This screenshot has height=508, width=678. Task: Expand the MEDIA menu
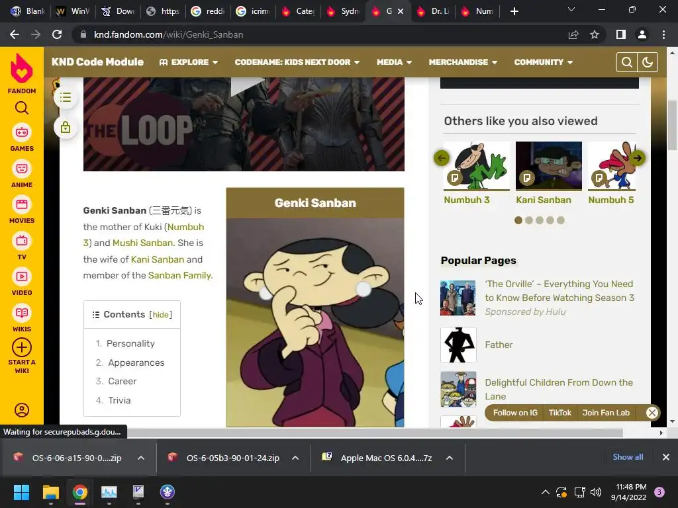[x=394, y=62]
